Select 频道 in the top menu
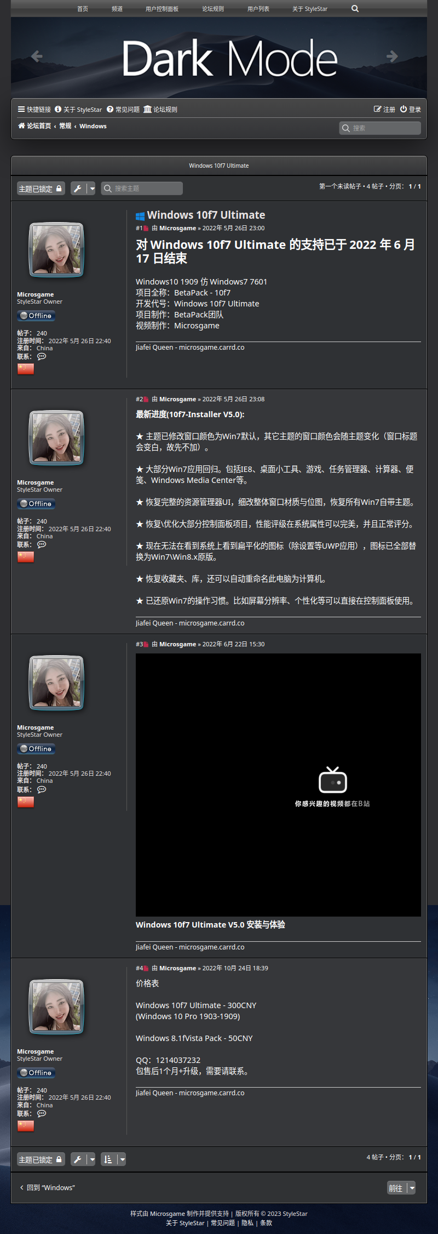Image resolution: width=438 pixels, height=1234 pixels. point(117,9)
